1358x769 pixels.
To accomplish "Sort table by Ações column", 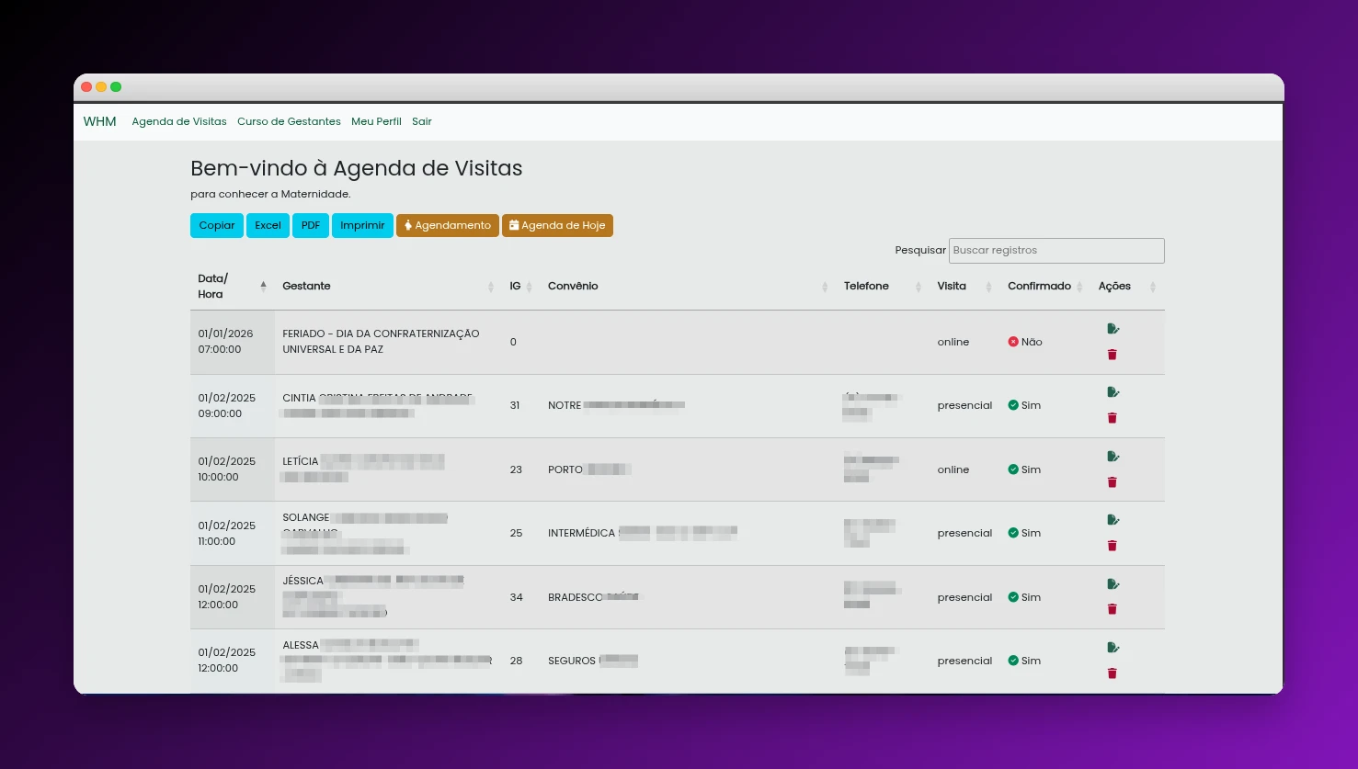I will [x=1128, y=287].
